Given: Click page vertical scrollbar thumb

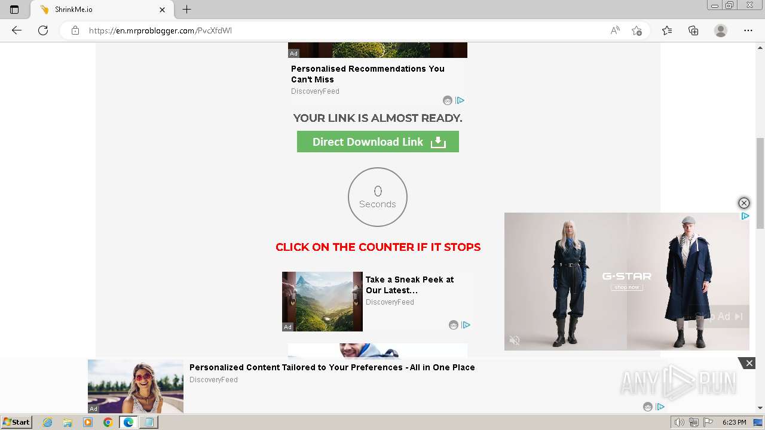Looking at the screenshot, I should coord(760,183).
